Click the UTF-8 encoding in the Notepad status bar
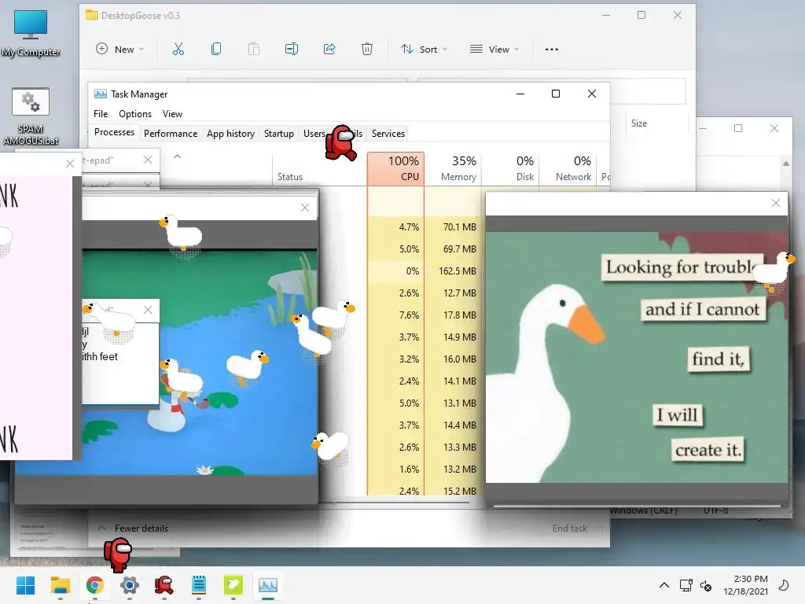Viewport: 805px width, 604px height. point(716,510)
